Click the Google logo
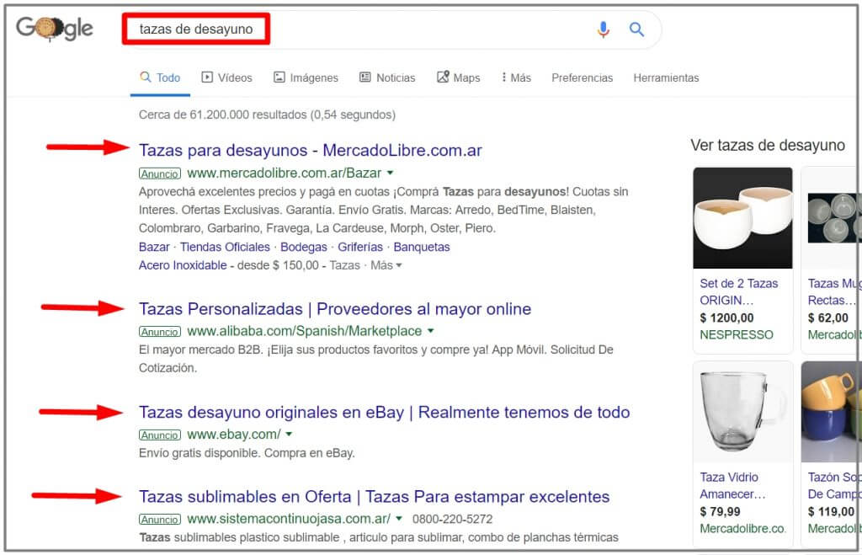Viewport: 862px width, 555px height. click(x=55, y=29)
